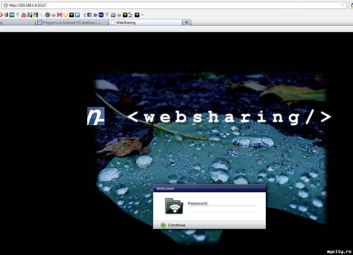Open the blue P bookmark icon
353x255 pixels.
tap(77, 15)
